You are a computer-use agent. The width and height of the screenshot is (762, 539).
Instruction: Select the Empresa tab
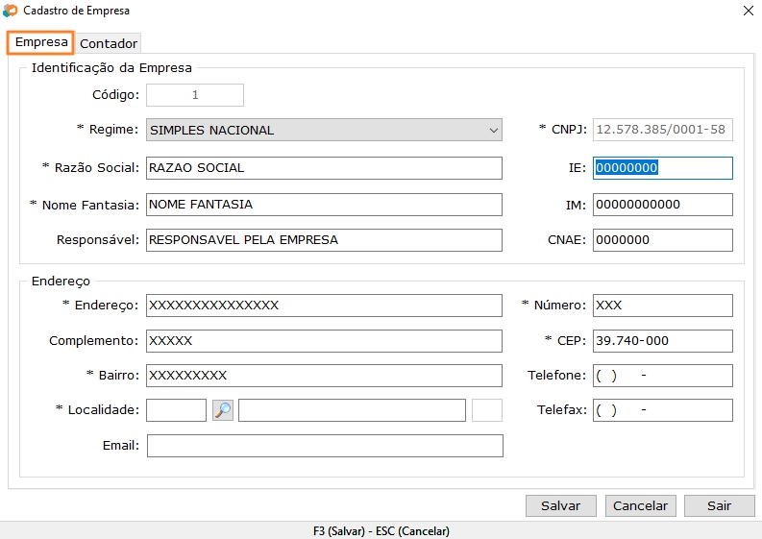click(x=41, y=42)
